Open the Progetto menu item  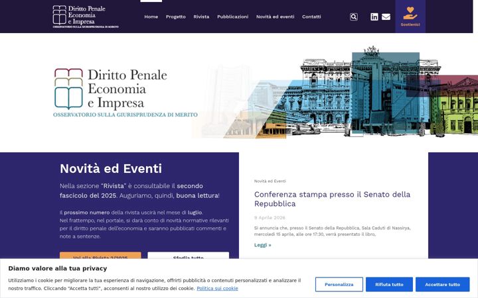pyautogui.click(x=175, y=17)
